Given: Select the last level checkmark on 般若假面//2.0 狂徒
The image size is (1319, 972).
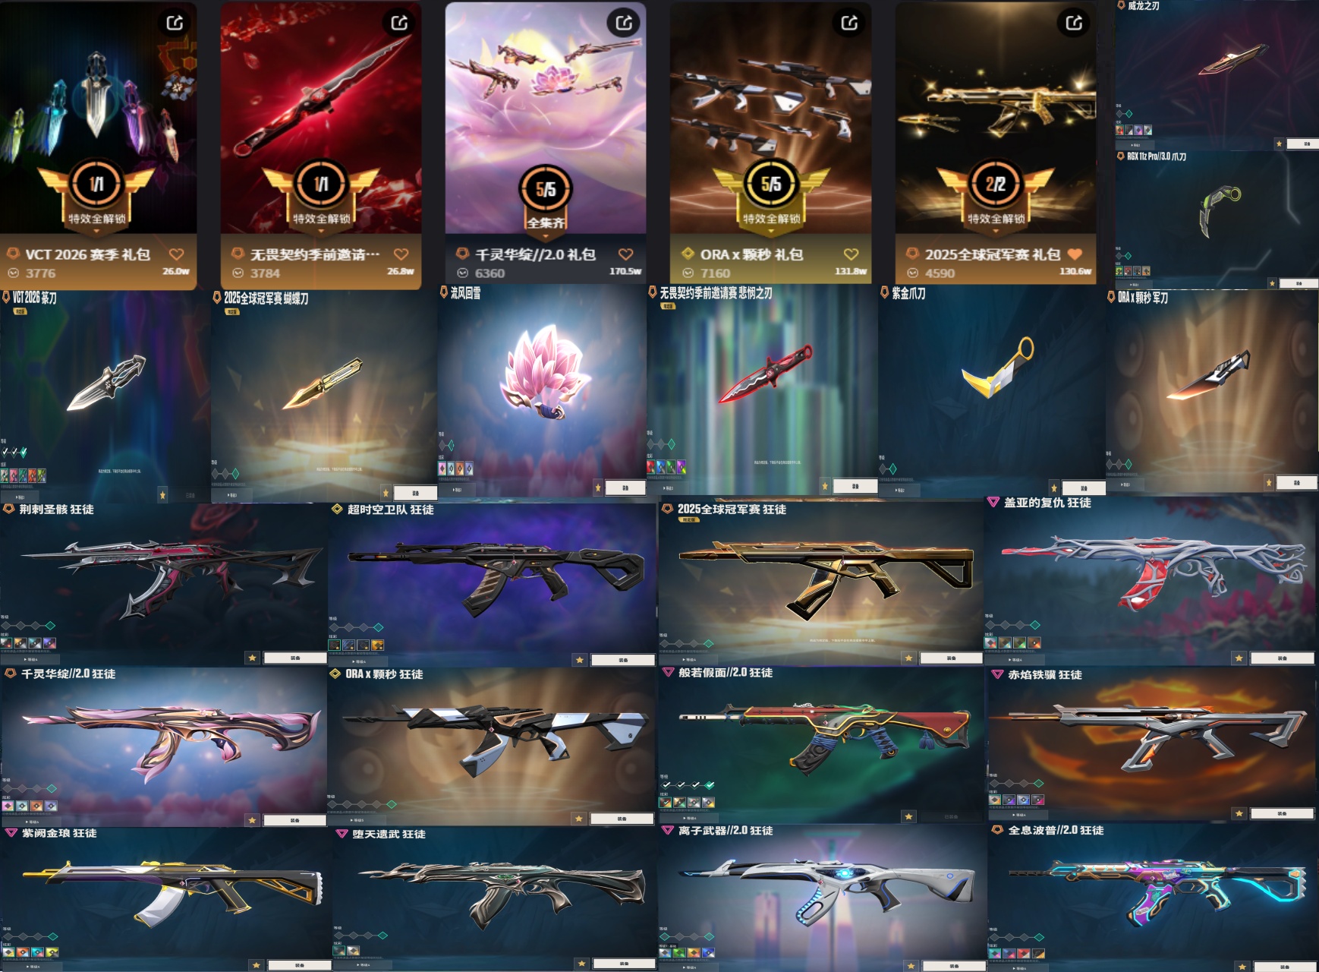Looking at the screenshot, I should 710,784.
